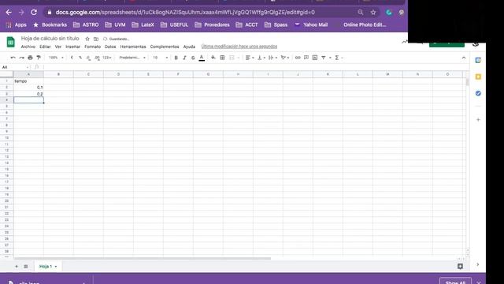Viewport: 504px width, 284px height.
Task: Select column B header
Action: point(58,74)
